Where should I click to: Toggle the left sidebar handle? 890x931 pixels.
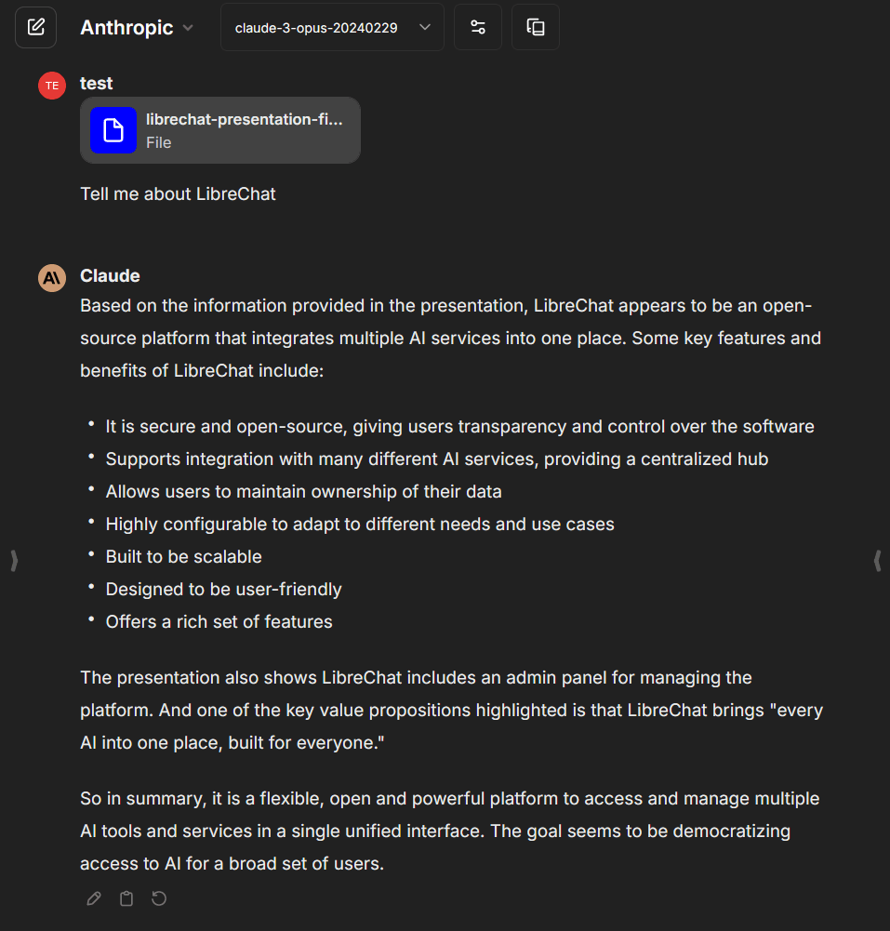(13, 560)
